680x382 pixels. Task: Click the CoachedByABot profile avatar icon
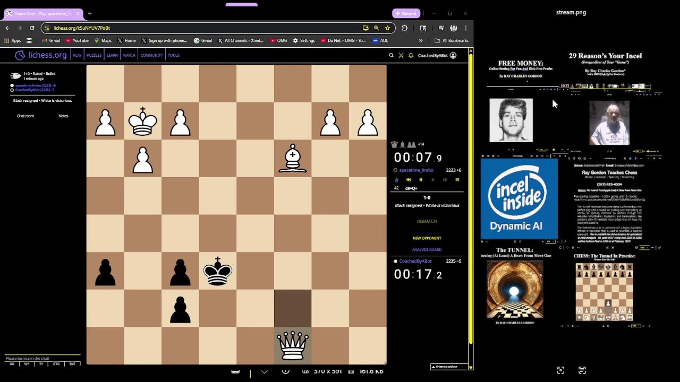tap(453, 55)
